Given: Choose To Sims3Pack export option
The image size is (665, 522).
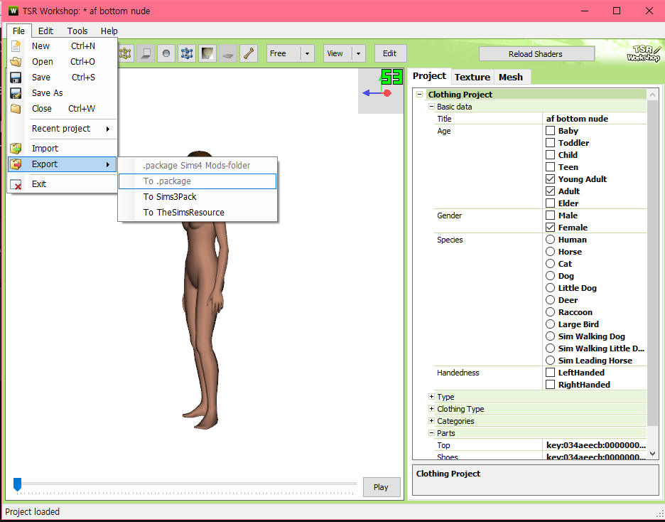Looking at the screenshot, I should (198, 197).
